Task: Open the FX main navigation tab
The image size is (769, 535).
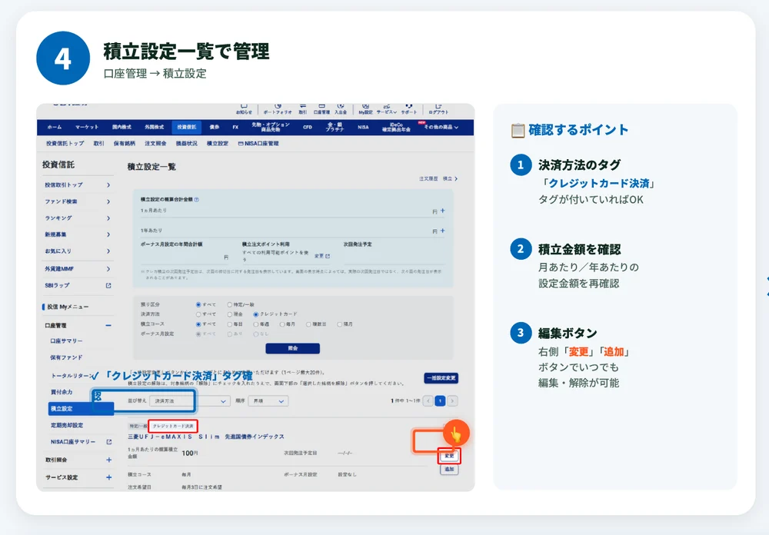Action: pos(235,127)
